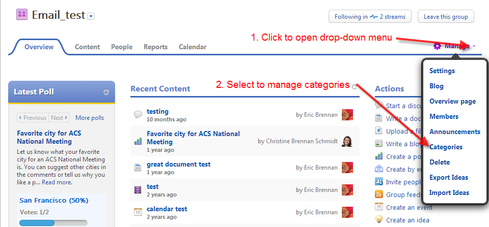Click the poll chart icon in Recent Content
489x227 pixels.
pyautogui.click(x=138, y=141)
